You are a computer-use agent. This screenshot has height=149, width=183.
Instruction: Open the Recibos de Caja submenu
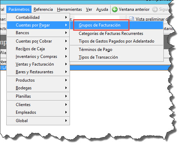[x=38, y=49]
